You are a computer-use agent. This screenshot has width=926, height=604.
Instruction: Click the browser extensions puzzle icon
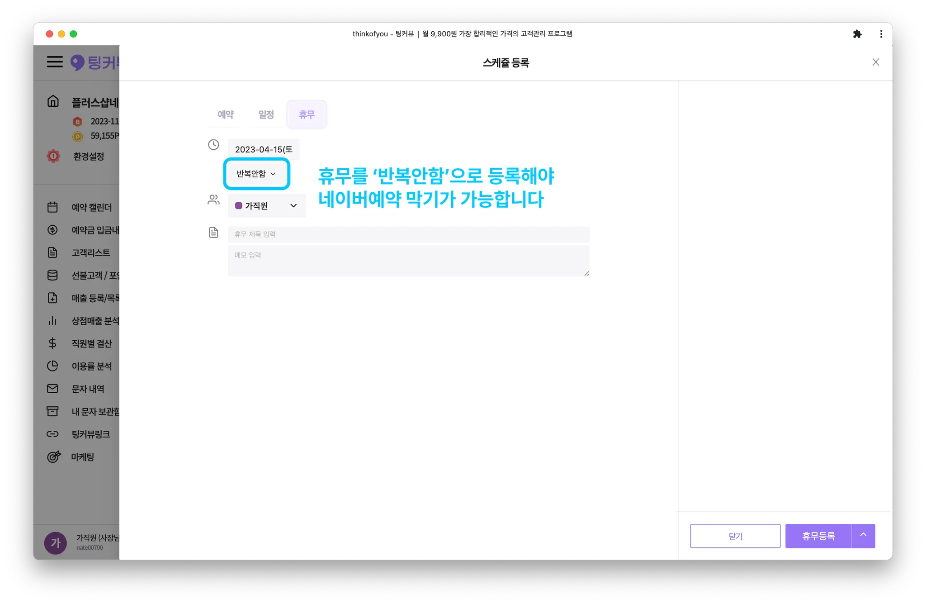857,34
